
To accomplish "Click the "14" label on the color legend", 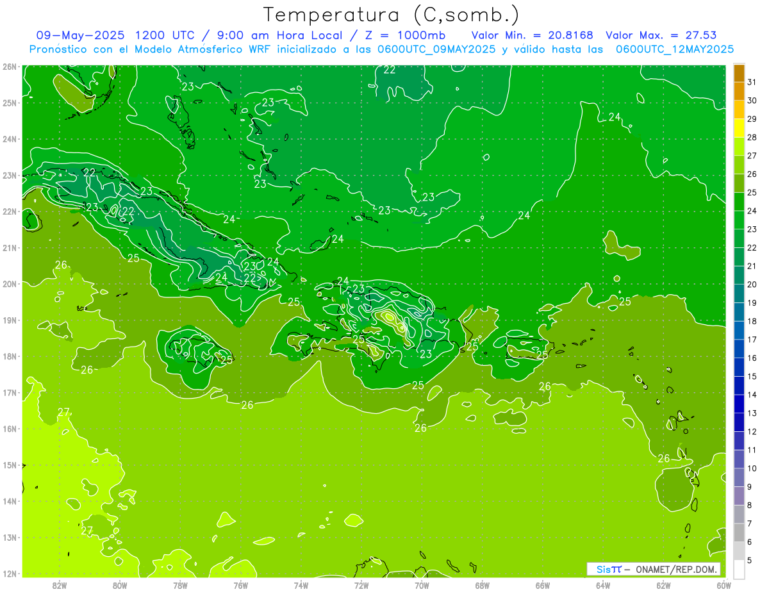I will (752, 395).
